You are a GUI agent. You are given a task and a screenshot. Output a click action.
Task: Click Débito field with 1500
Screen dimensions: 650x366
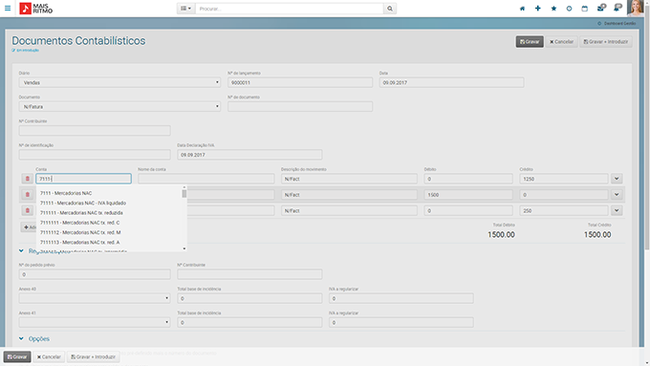[x=468, y=194]
